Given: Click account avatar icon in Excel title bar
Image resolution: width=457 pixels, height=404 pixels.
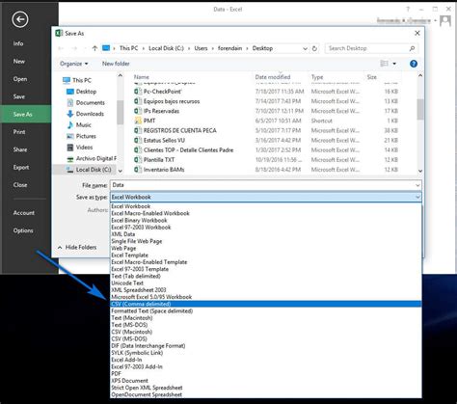Looking at the screenshot, I should (445, 21).
